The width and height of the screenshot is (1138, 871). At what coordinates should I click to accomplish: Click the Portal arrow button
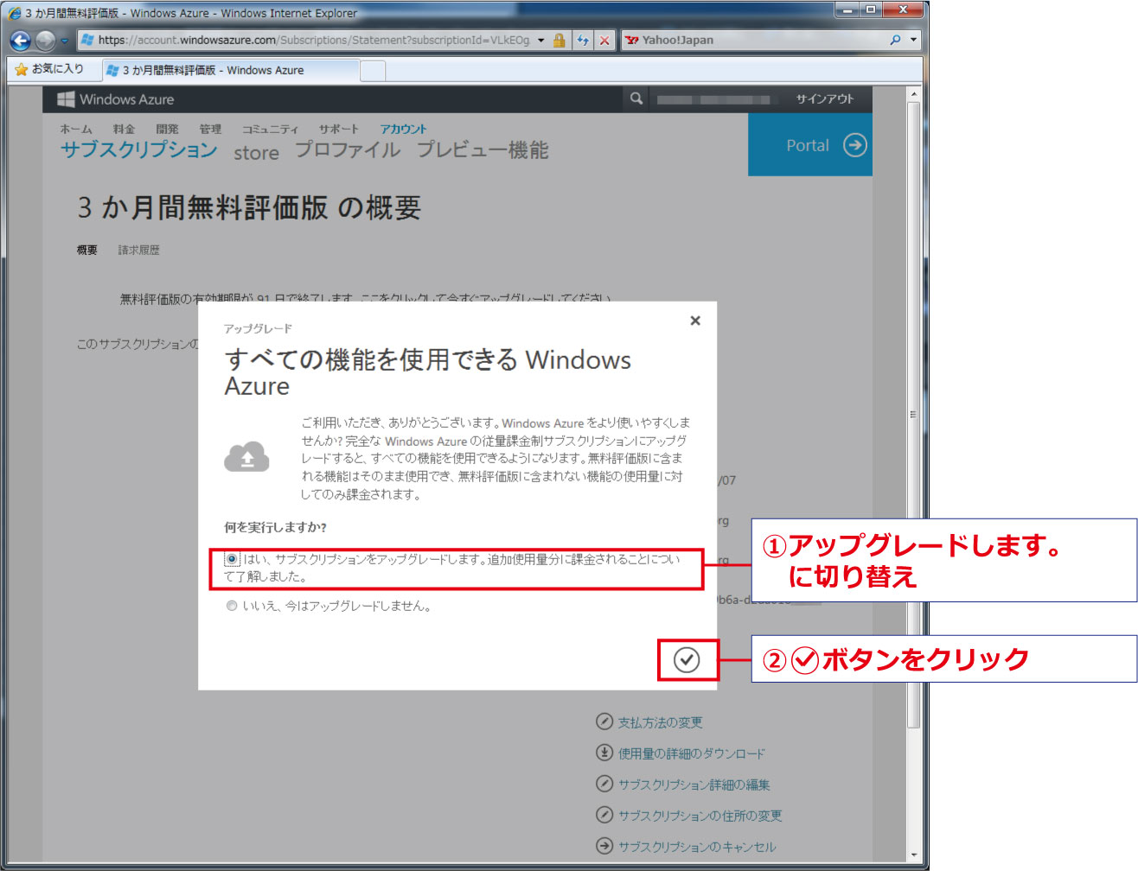click(x=810, y=145)
